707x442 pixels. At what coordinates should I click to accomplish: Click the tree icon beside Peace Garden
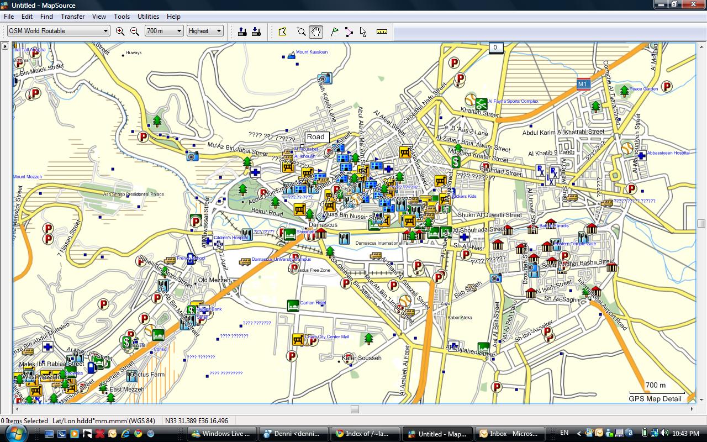pyautogui.click(x=624, y=91)
